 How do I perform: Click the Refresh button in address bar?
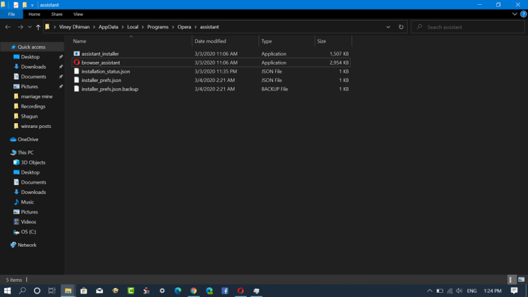[401, 27]
